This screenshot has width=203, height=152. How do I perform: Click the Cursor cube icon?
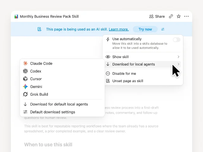[25, 79]
